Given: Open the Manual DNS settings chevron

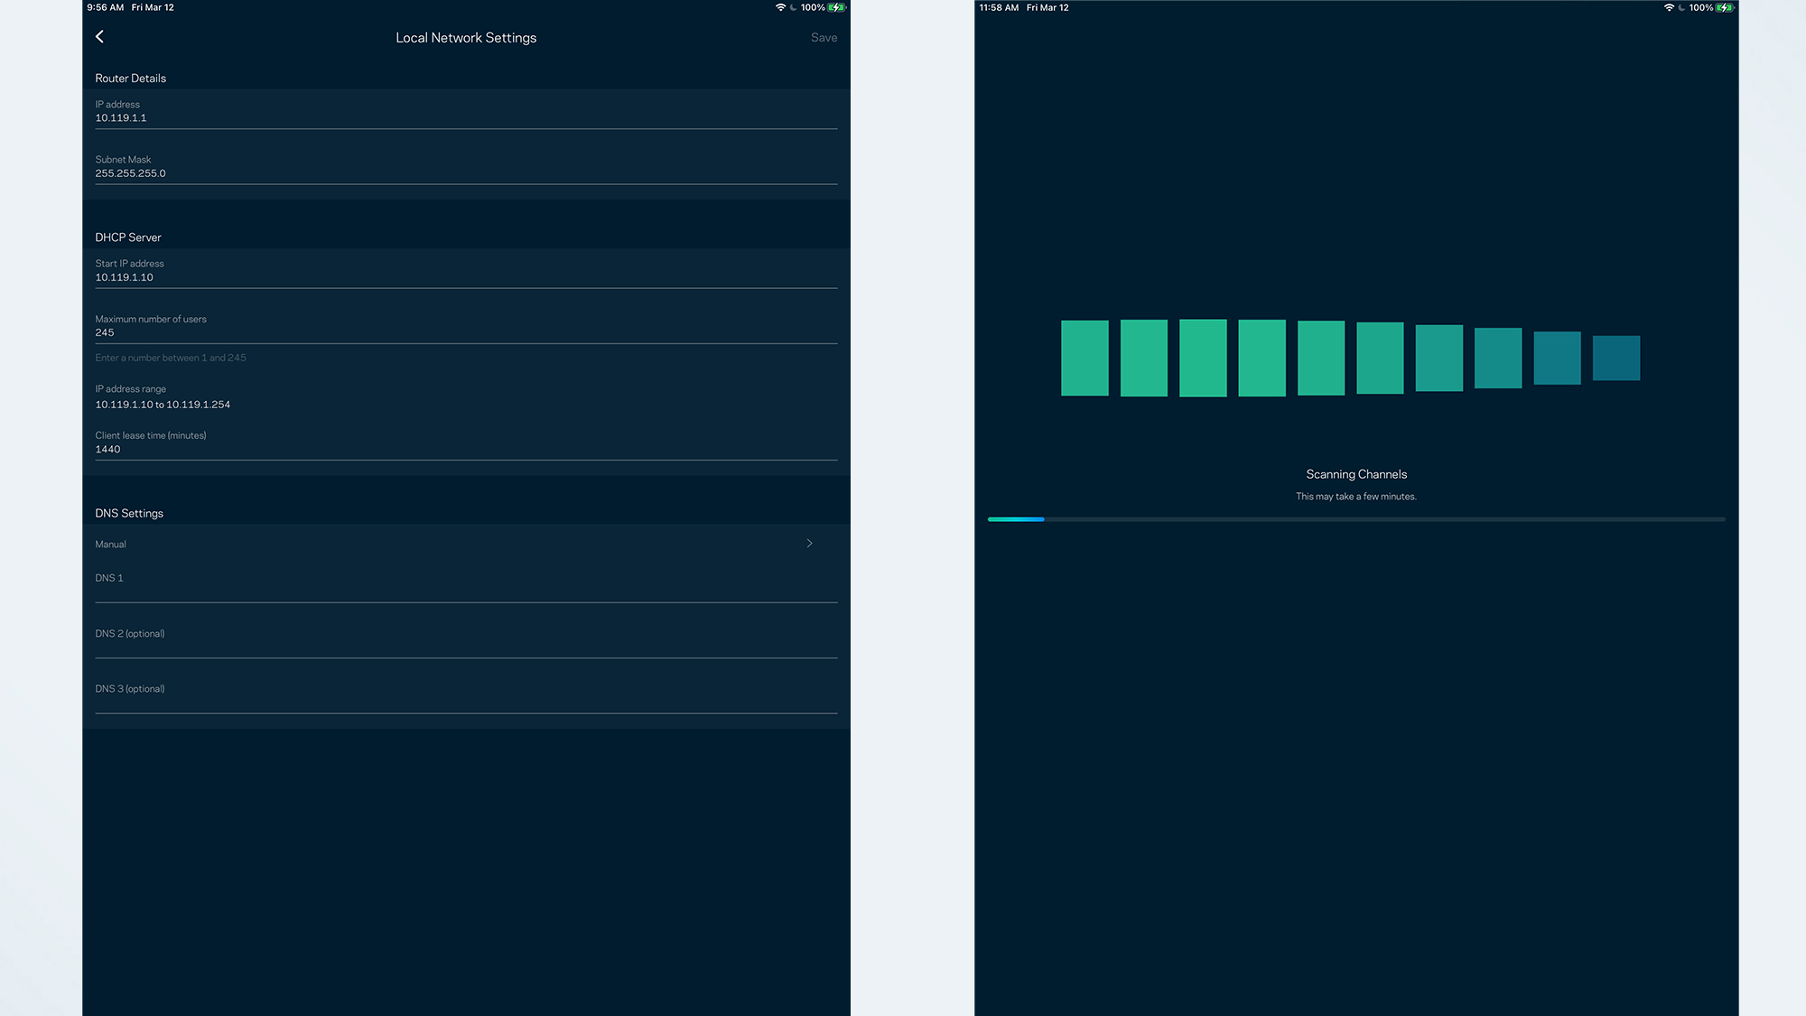Looking at the screenshot, I should click(x=809, y=544).
